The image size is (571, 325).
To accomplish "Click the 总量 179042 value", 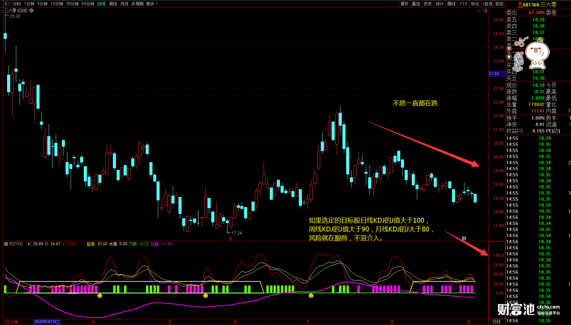I will (x=537, y=104).
